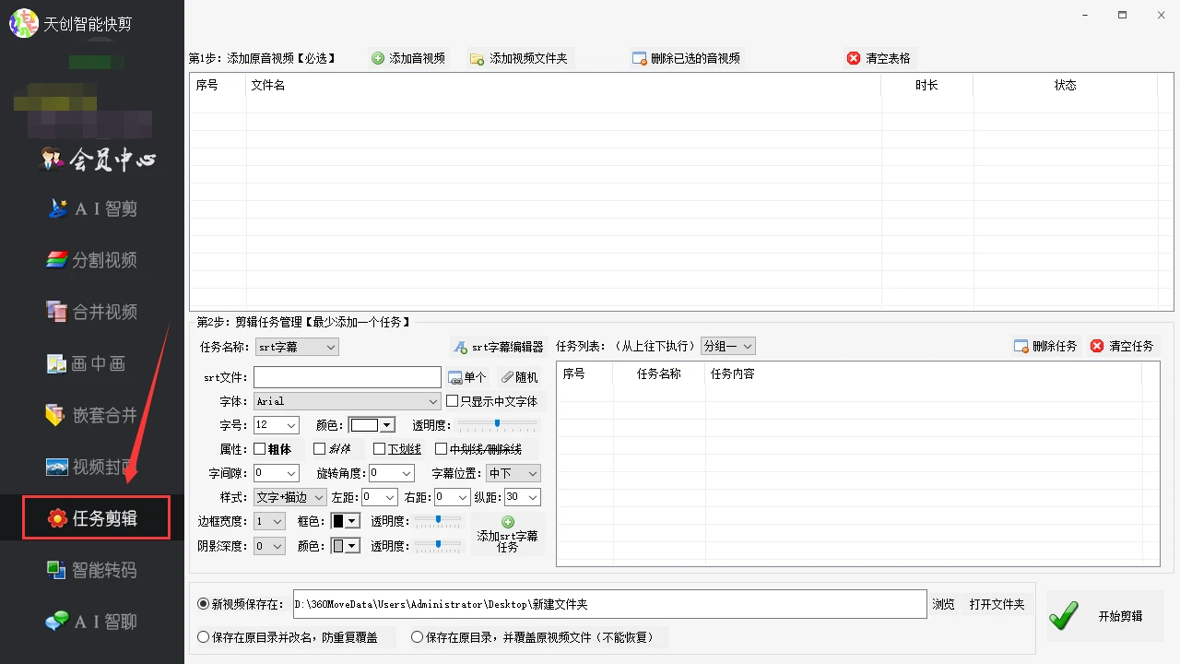1180x664 pixels.
Task: Go to 分割视频 in sidebar
Action: [x=92, y=260]
